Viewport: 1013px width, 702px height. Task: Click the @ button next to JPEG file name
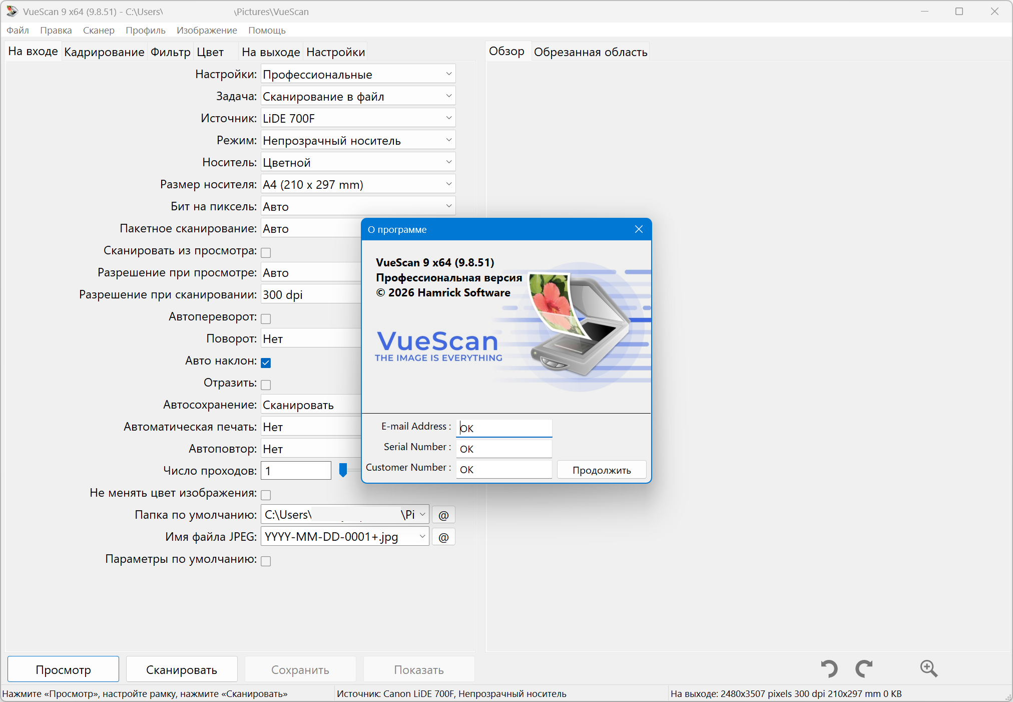(443, 537)
